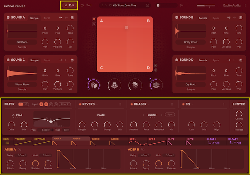Click the flame-shaped macro icon
Viewport: 250px width, 175px height.
coord(114,84)
